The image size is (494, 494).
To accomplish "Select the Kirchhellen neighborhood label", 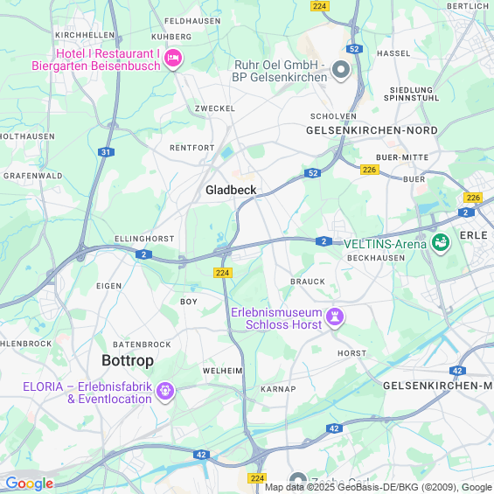I will (x=85, y=35).
